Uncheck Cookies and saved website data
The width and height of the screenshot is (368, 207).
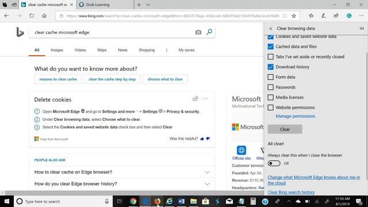click(x=270, y=37)
